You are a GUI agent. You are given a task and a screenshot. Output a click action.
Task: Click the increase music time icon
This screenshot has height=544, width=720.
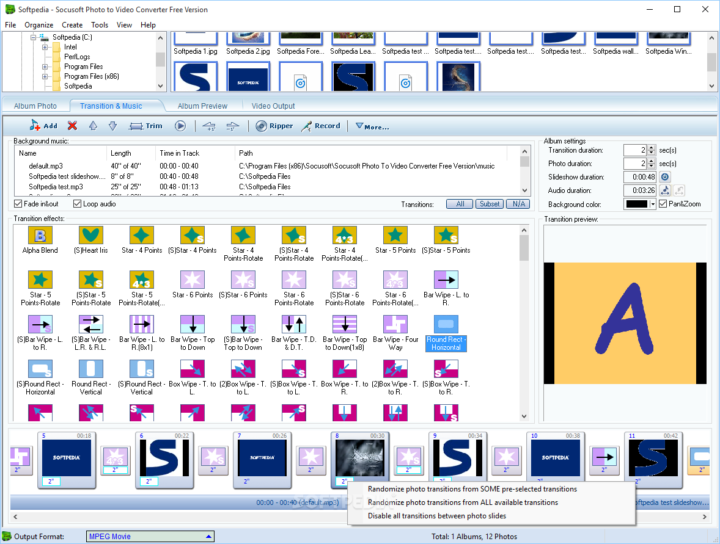click(209, 126)
